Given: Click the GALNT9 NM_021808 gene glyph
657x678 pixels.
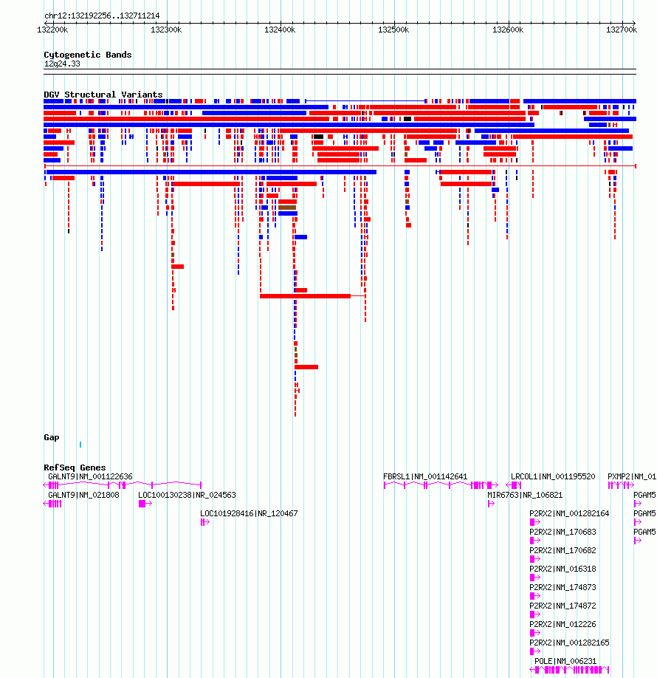Looking at the screenshot, I should [x=52, y=504].
